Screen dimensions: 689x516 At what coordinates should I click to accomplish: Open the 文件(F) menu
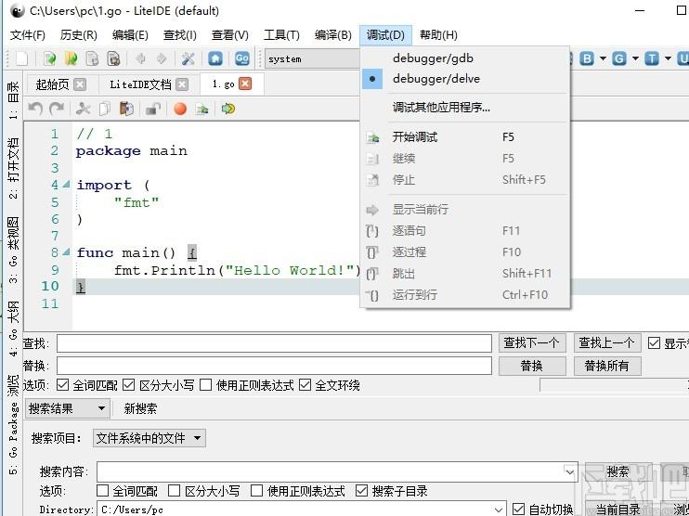(28, 35)
